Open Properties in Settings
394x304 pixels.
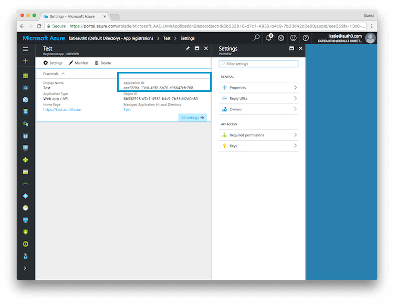point(258,88)
